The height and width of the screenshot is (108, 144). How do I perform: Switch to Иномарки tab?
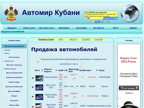pos(64,28)
